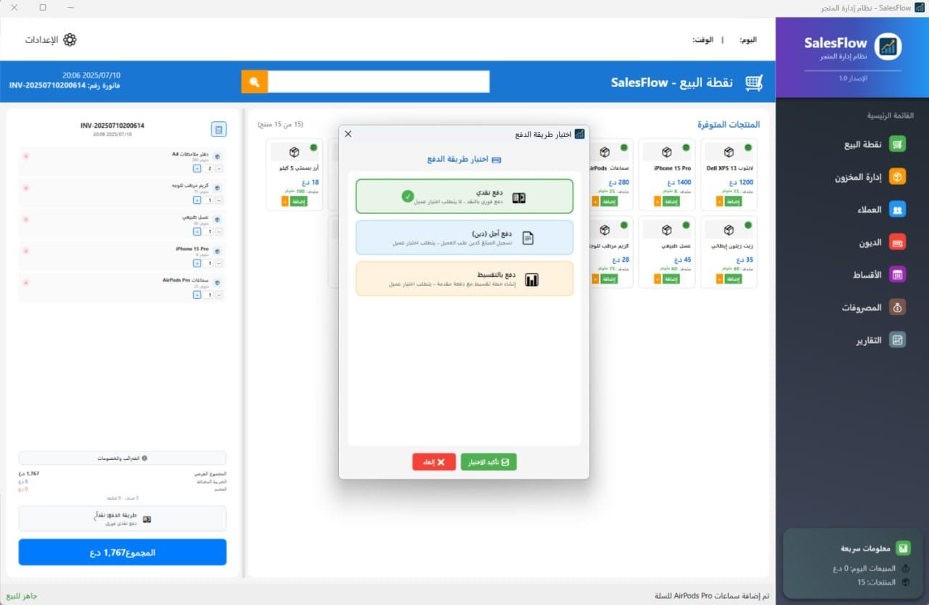Expand the taxes and discounts (الضرائب والخصومات) section

(x=122, y=458)
